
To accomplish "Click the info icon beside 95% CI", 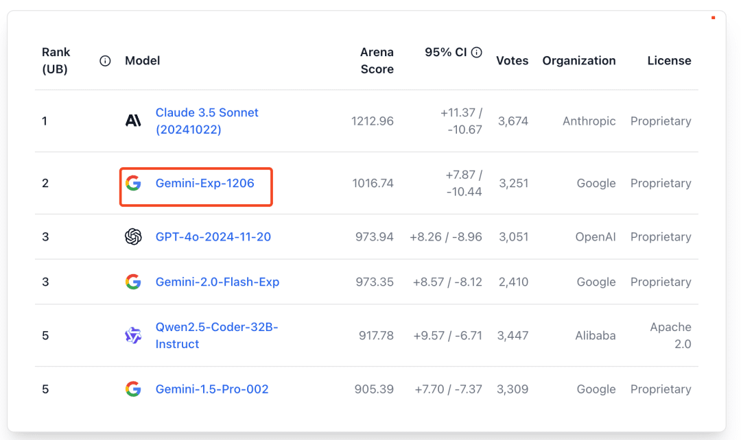I will click(477, 52).
